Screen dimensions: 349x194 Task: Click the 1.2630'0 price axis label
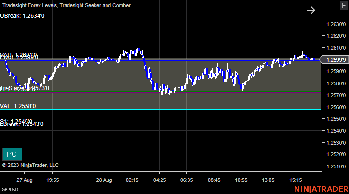pyautogui.click(x=336, y=24)
